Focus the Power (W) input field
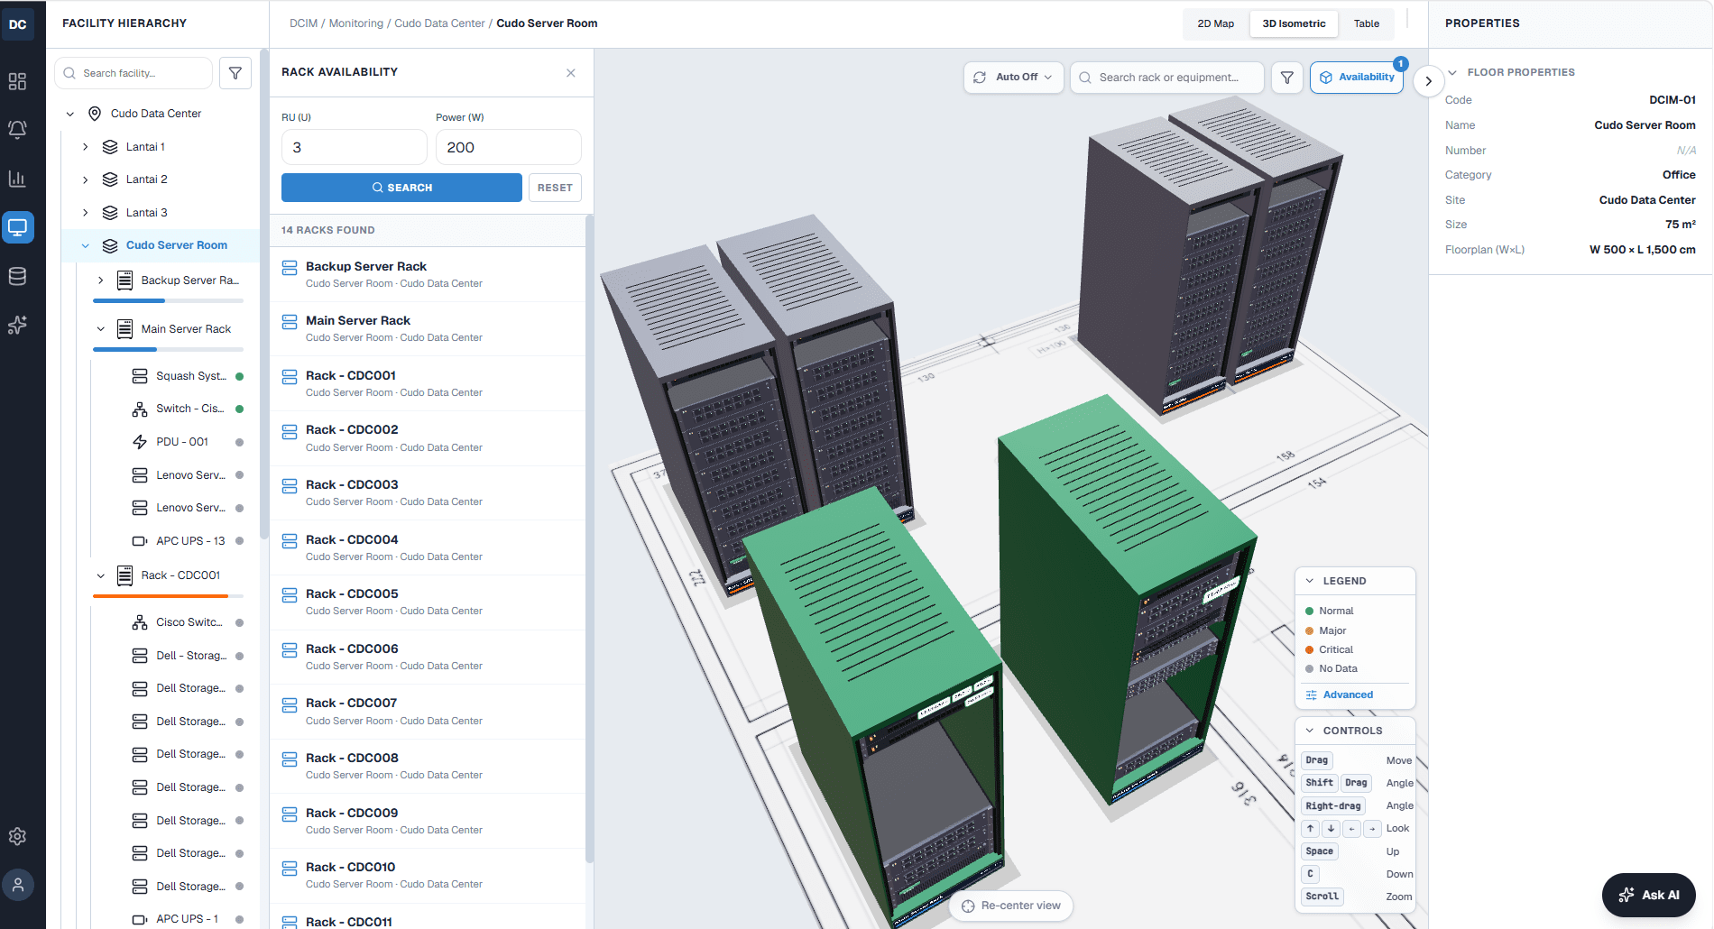This screenshot has width=1714, height=929. click(x=508, y=147)
